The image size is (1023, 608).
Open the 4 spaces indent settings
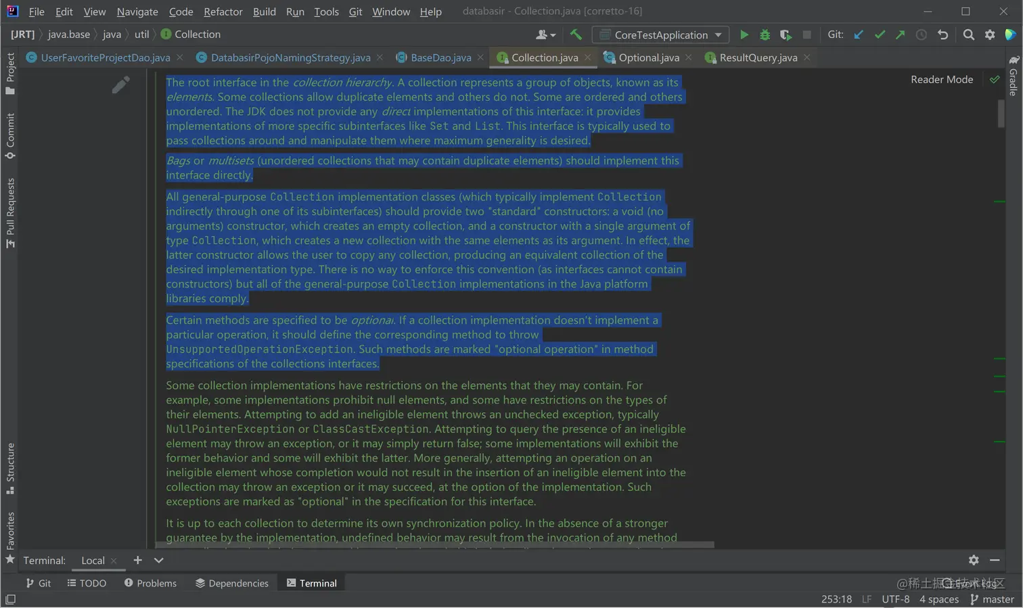pyautogui.click(x=938, y=599)
